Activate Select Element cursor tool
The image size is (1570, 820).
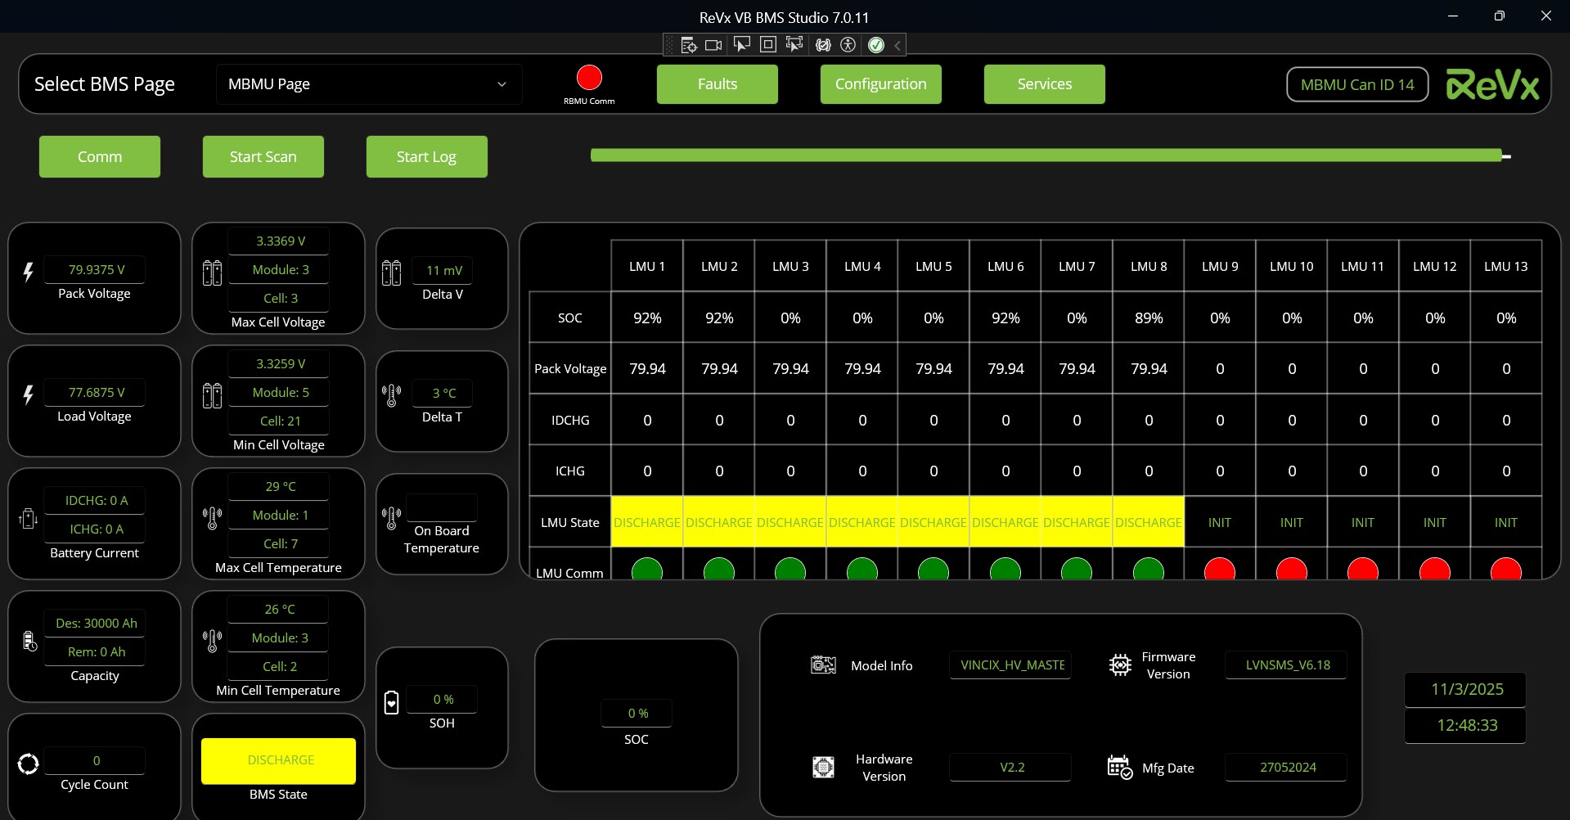pyautogui.click(x=742, y=44)
